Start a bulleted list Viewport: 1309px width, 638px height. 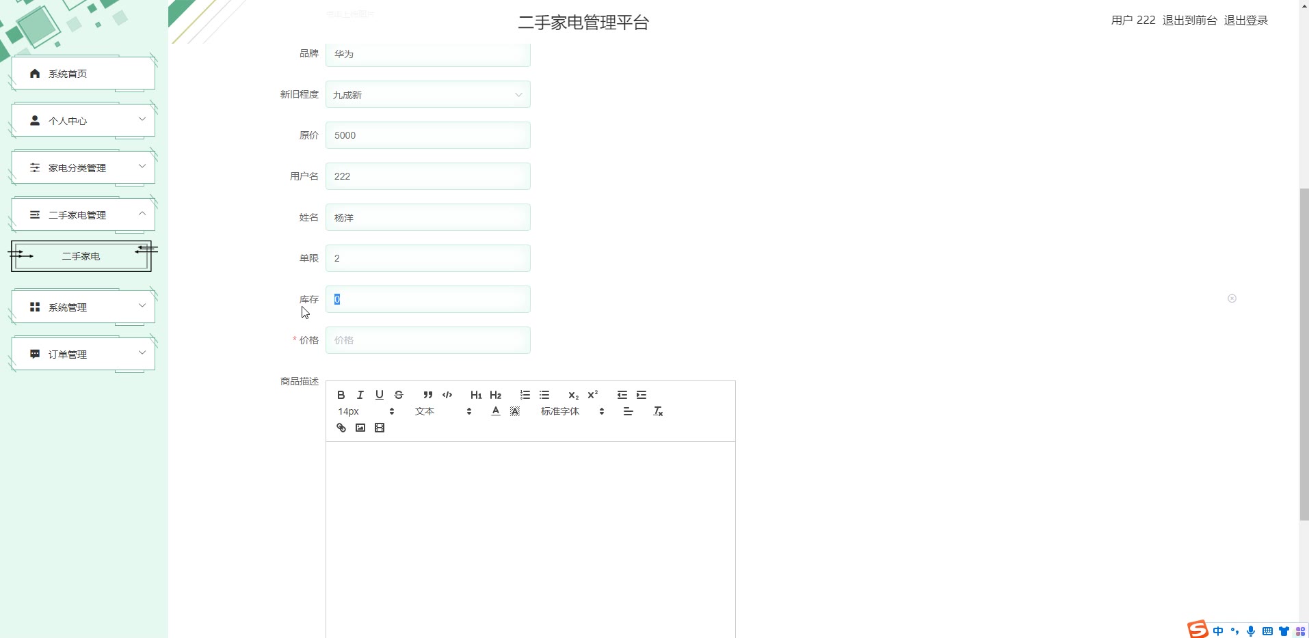544,395
